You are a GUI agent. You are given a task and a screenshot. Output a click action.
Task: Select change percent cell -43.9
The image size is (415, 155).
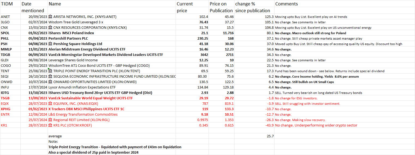(x=254, y=125)
